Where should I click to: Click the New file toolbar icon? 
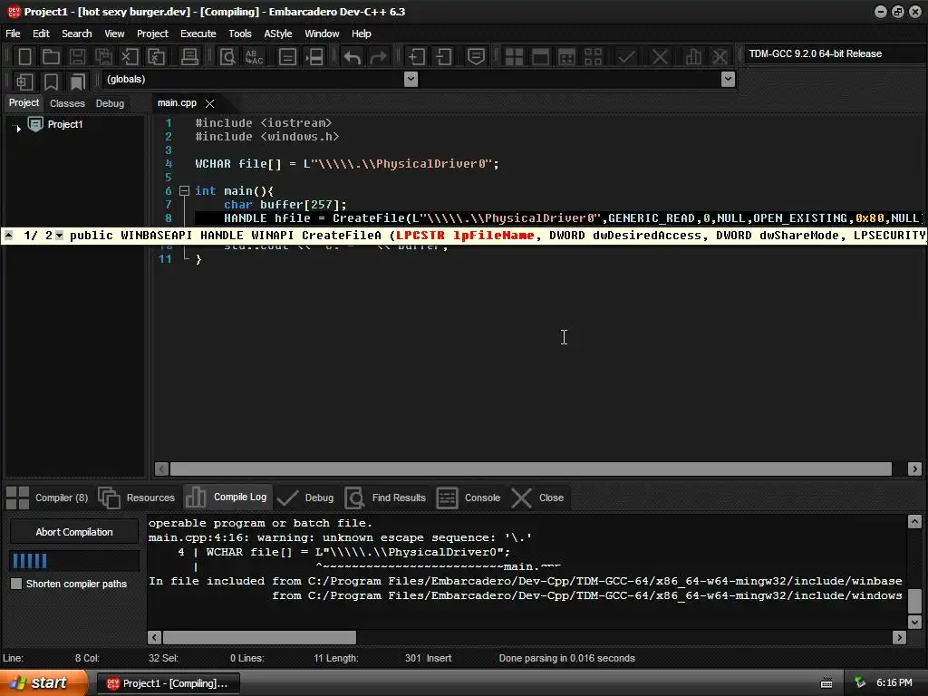[24, 57]
